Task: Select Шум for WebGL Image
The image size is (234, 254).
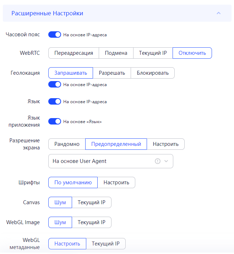Action: (60, 222)
